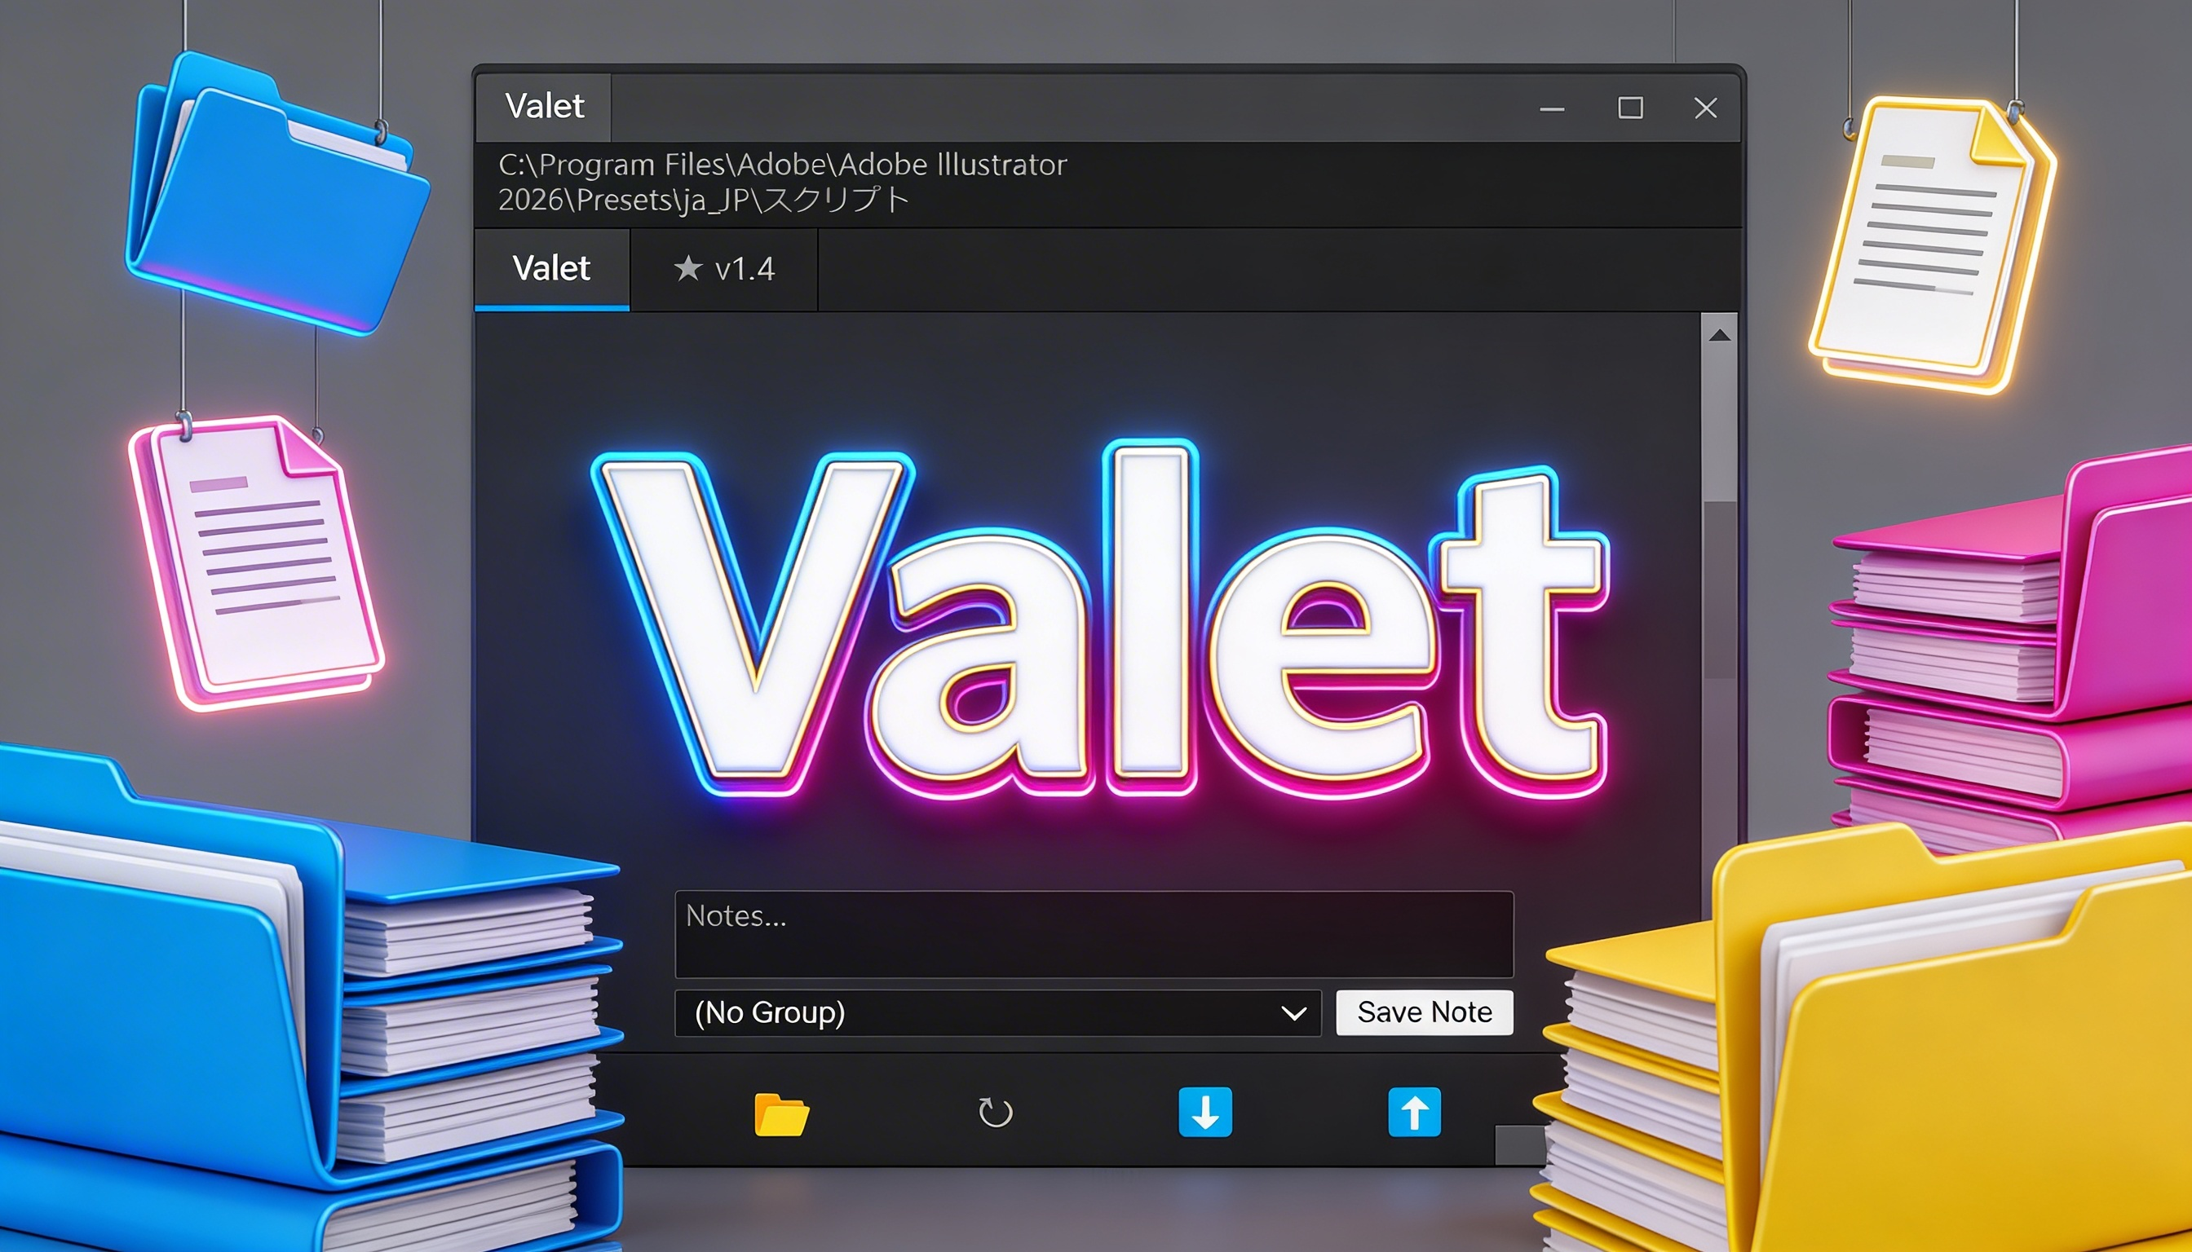The height and width of the screenshot is (1252, 2192).
Task: Click the blue download arrow icon
Action: 1204,1112
